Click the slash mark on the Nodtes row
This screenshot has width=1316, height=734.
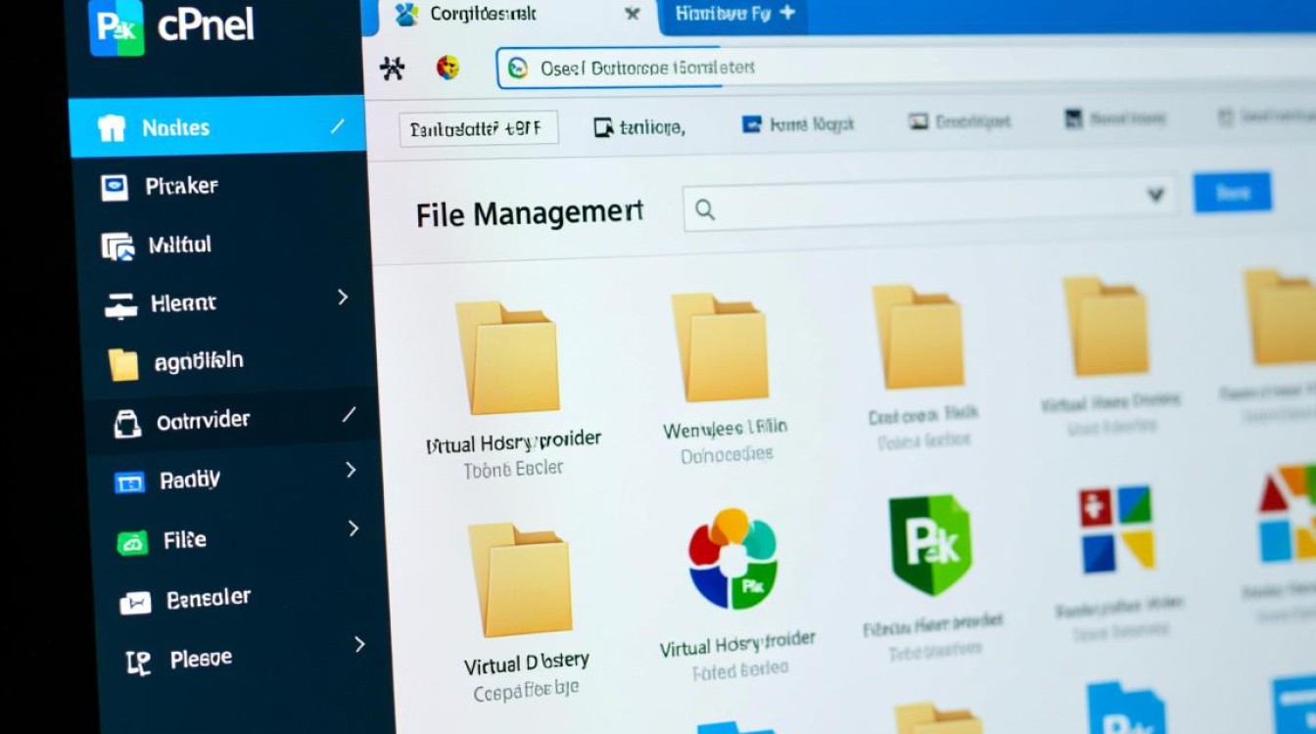(338, 126)
